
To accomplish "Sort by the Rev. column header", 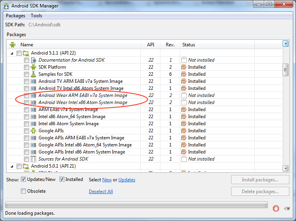I will pos(170,45).
